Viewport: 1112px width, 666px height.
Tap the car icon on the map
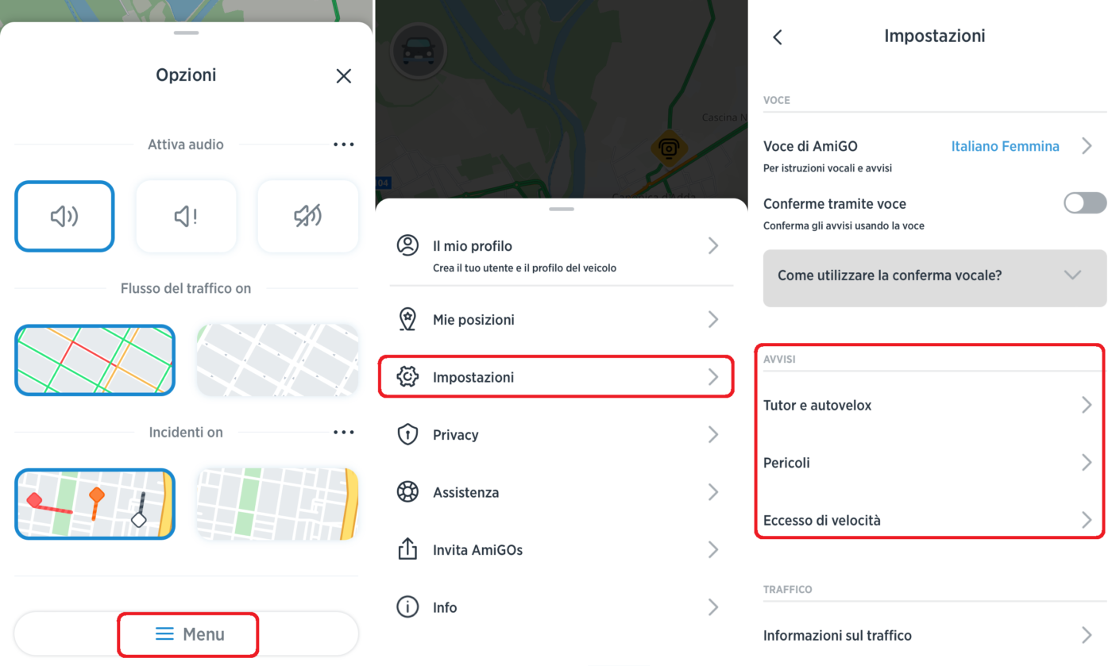point(419,51)
